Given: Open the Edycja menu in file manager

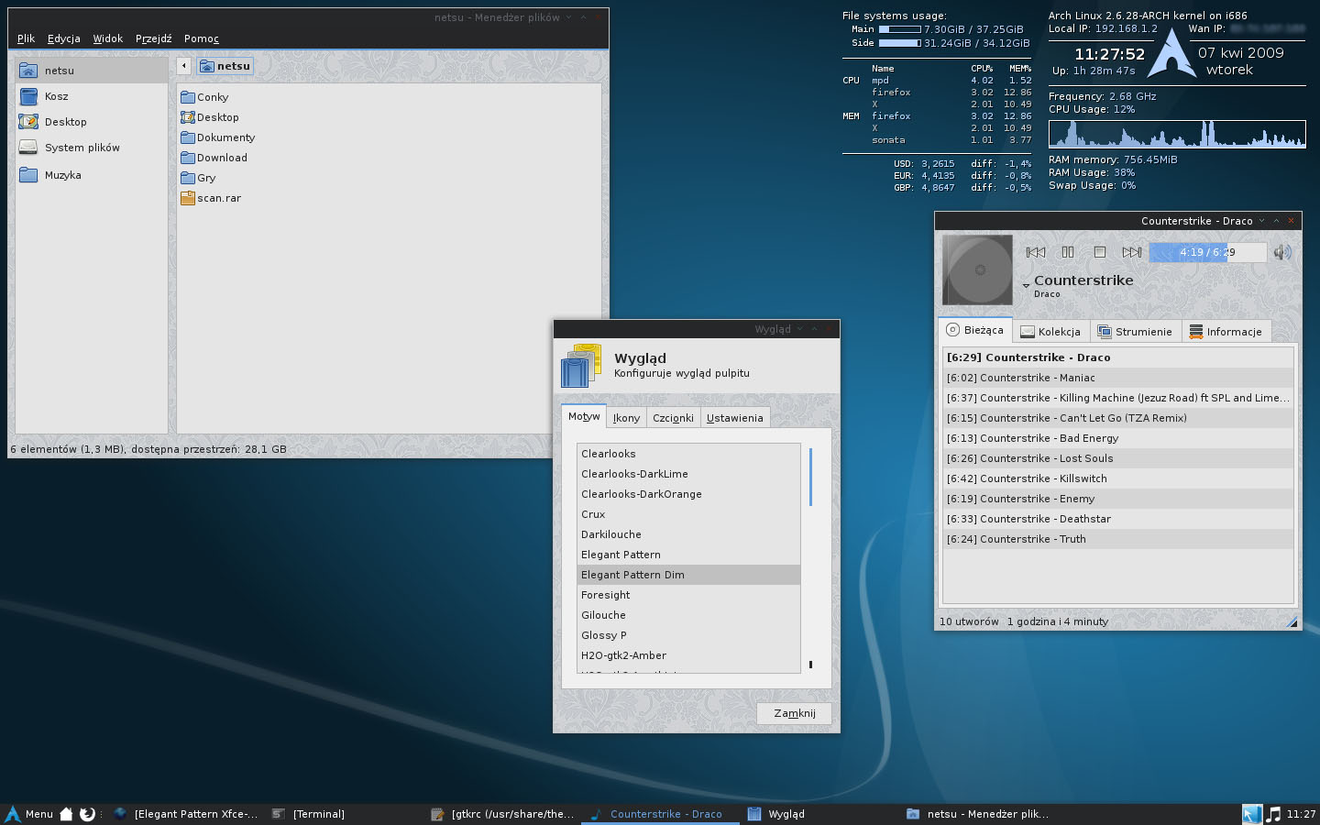Looking at the screenshot, I should pos(63,38).
